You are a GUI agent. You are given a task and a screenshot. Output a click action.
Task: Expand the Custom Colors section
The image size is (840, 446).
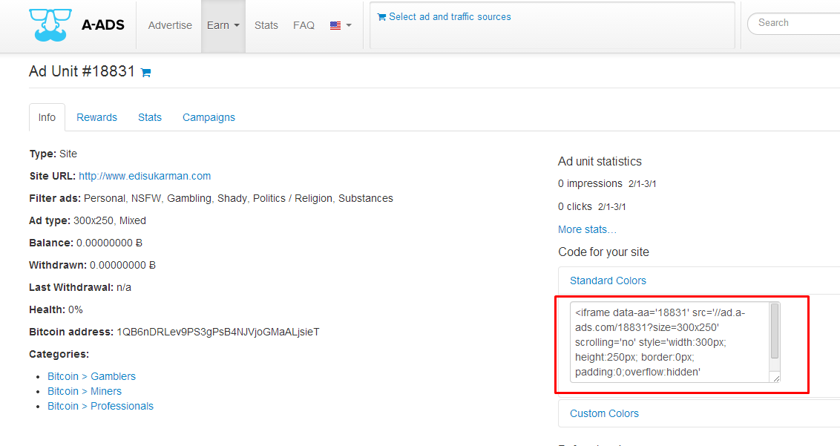click(x=604, y=413)
